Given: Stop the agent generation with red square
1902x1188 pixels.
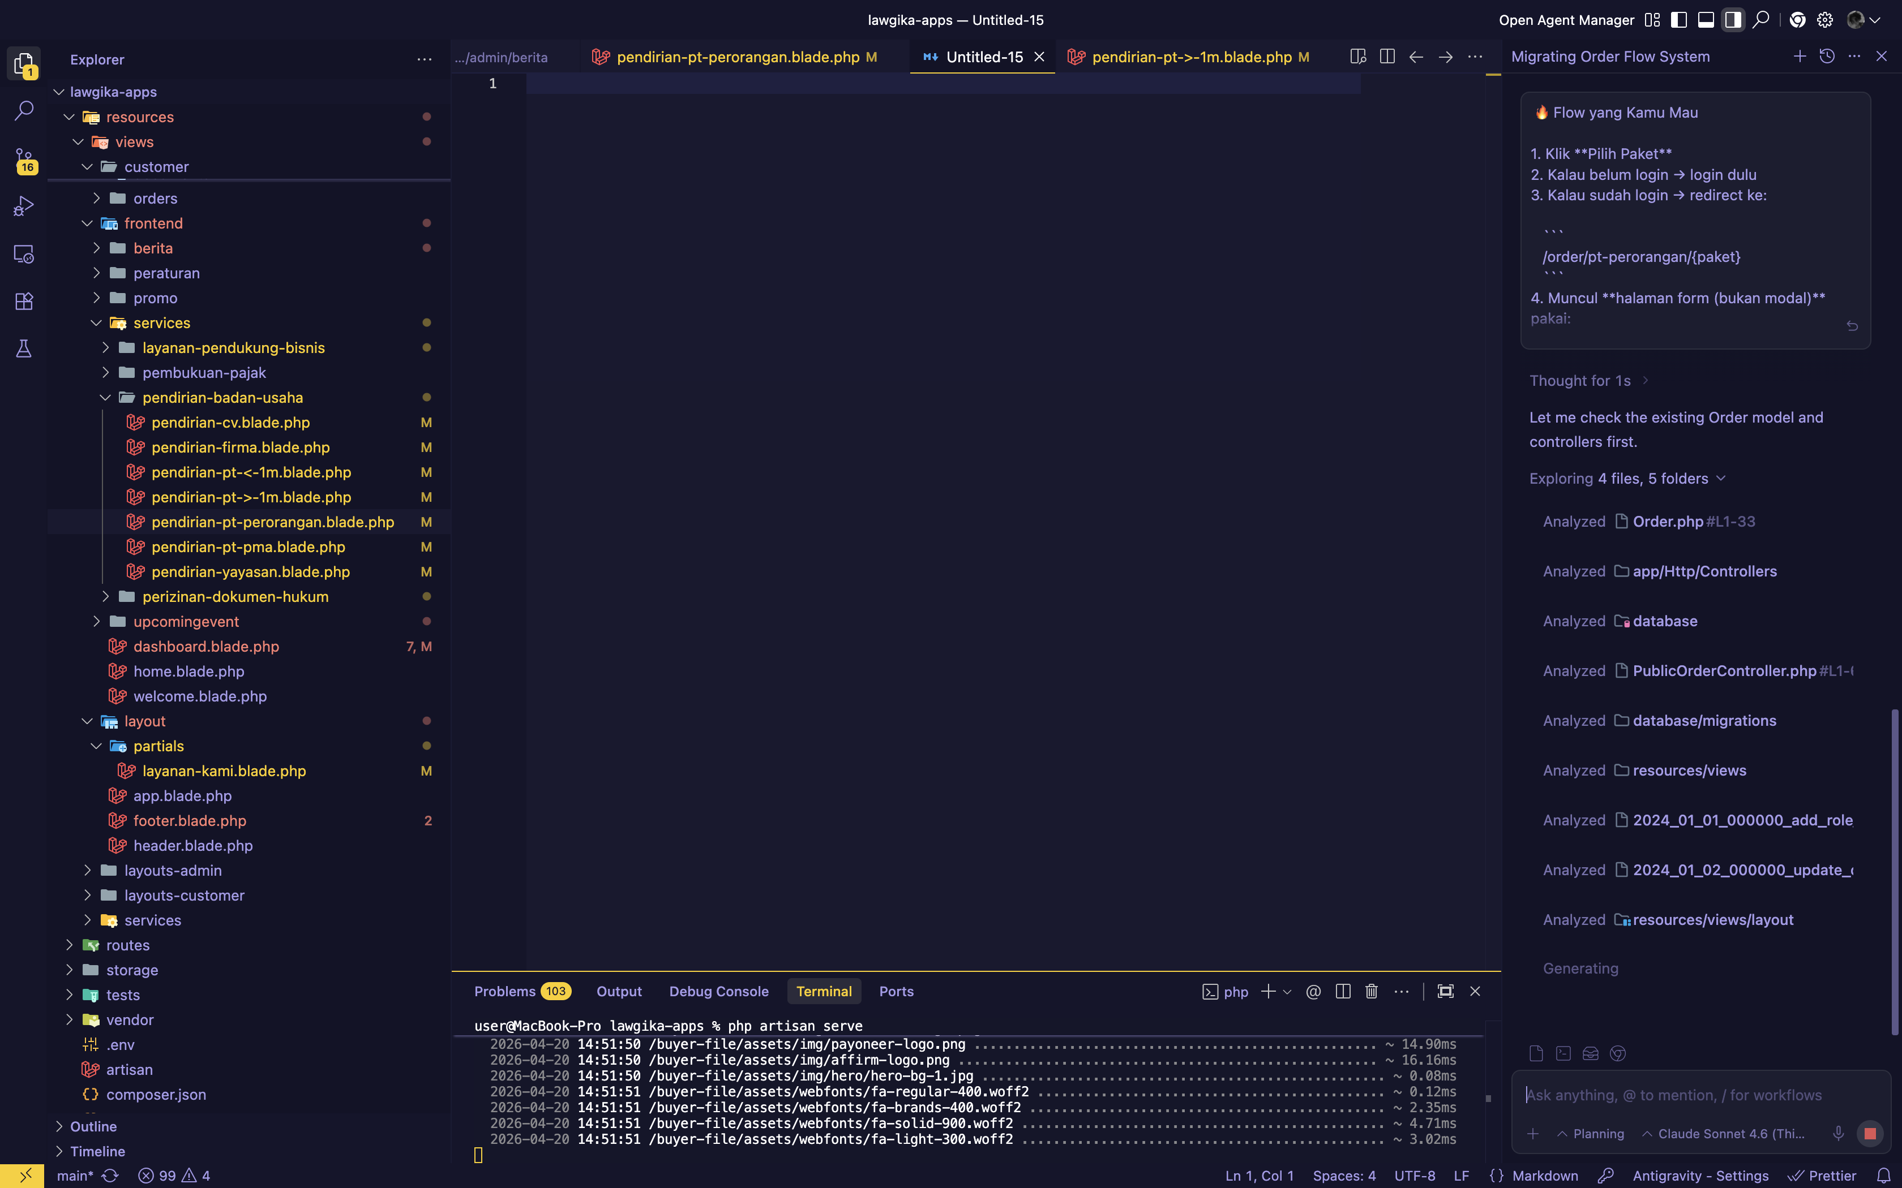Looking at the screenshot, I should 1870,1133.
